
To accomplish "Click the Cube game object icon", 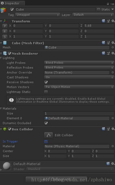I will click(x=3, y=10).
